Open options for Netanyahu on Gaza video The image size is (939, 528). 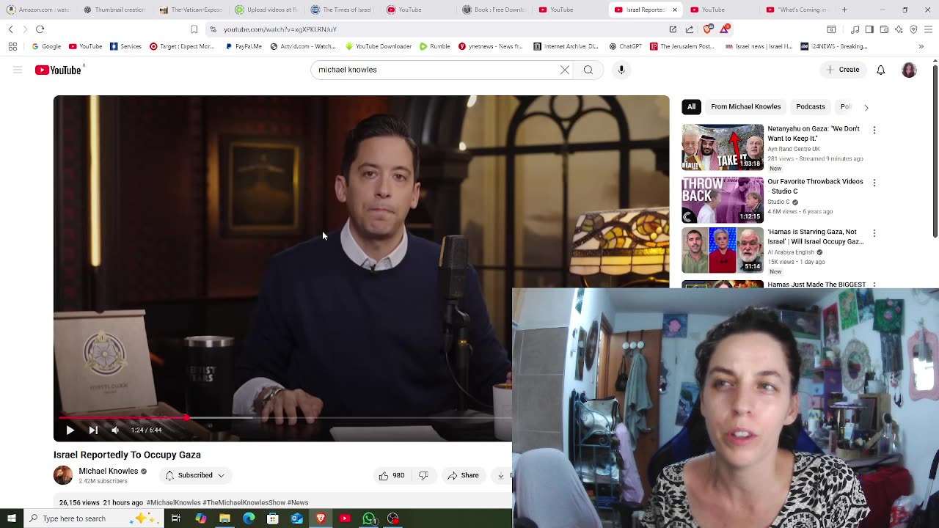pyautogui.click(x=874, y=130)
